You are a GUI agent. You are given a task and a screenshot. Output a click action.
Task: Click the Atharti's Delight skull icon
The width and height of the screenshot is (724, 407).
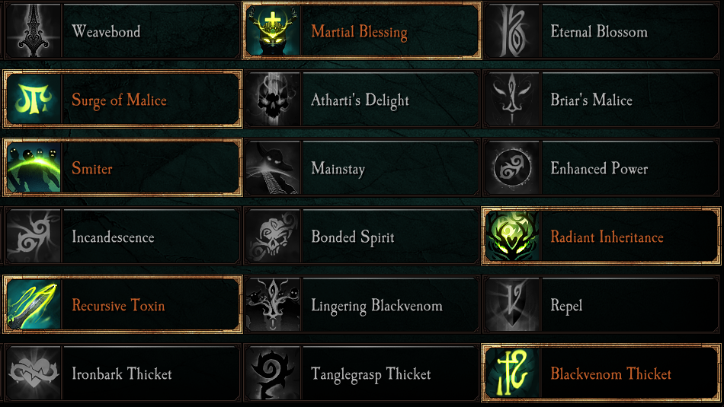tap(273, 100)
